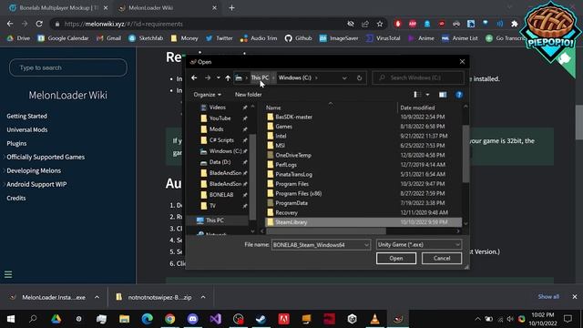This screenshot has width=583, height=328.
Task: Select BONELAB in the navigation pane
Action: pos(221,195)
